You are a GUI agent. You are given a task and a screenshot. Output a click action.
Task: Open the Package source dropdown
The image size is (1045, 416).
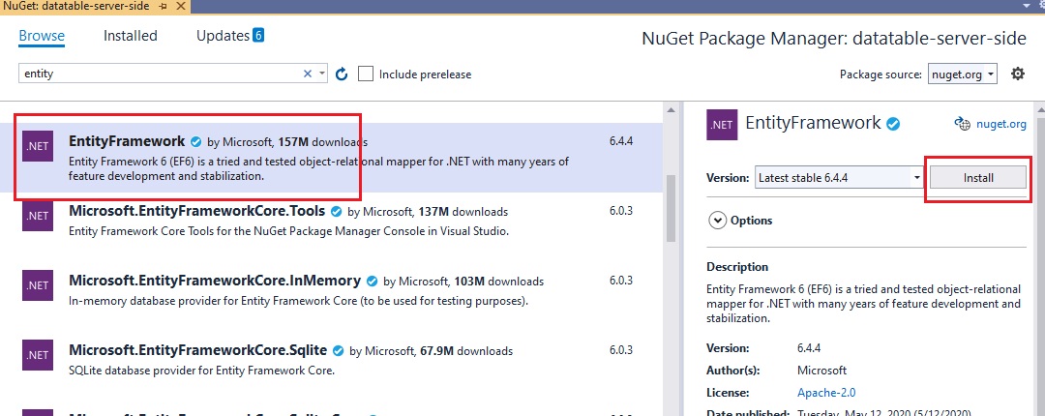963,74
